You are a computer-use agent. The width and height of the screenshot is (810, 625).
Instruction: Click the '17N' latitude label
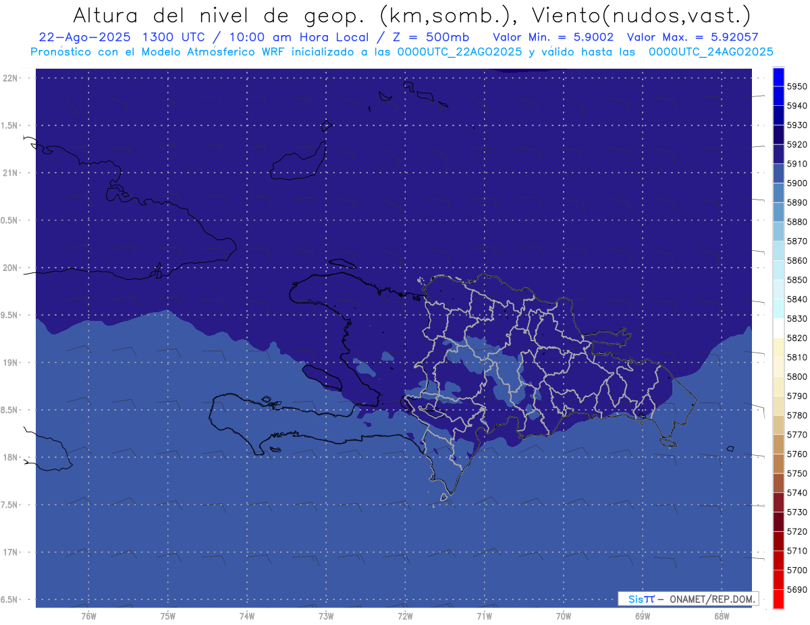click(x=11, y=552)
